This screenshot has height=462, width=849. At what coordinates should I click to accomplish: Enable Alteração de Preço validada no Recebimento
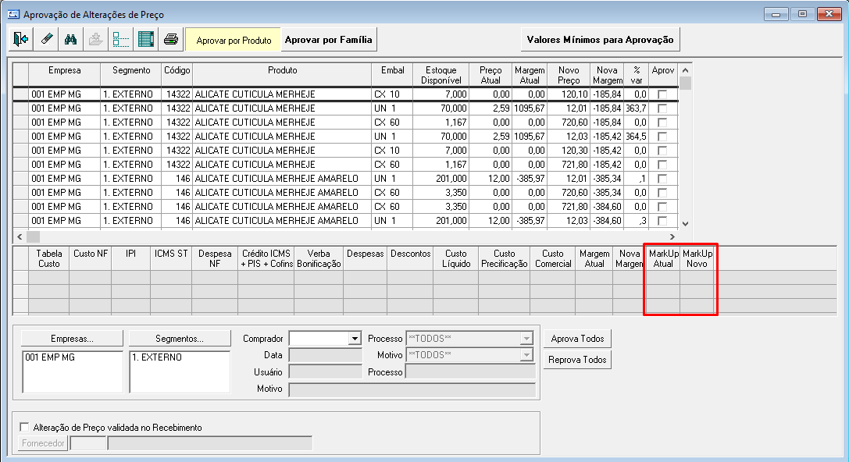(x=24, y=428)
